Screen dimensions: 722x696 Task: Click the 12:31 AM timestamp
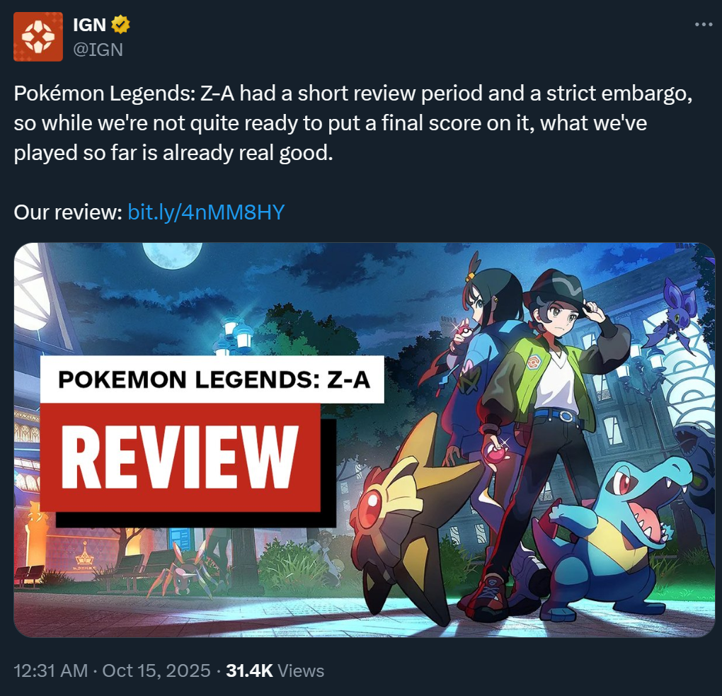pyautogui.click(x=51, y=671)
